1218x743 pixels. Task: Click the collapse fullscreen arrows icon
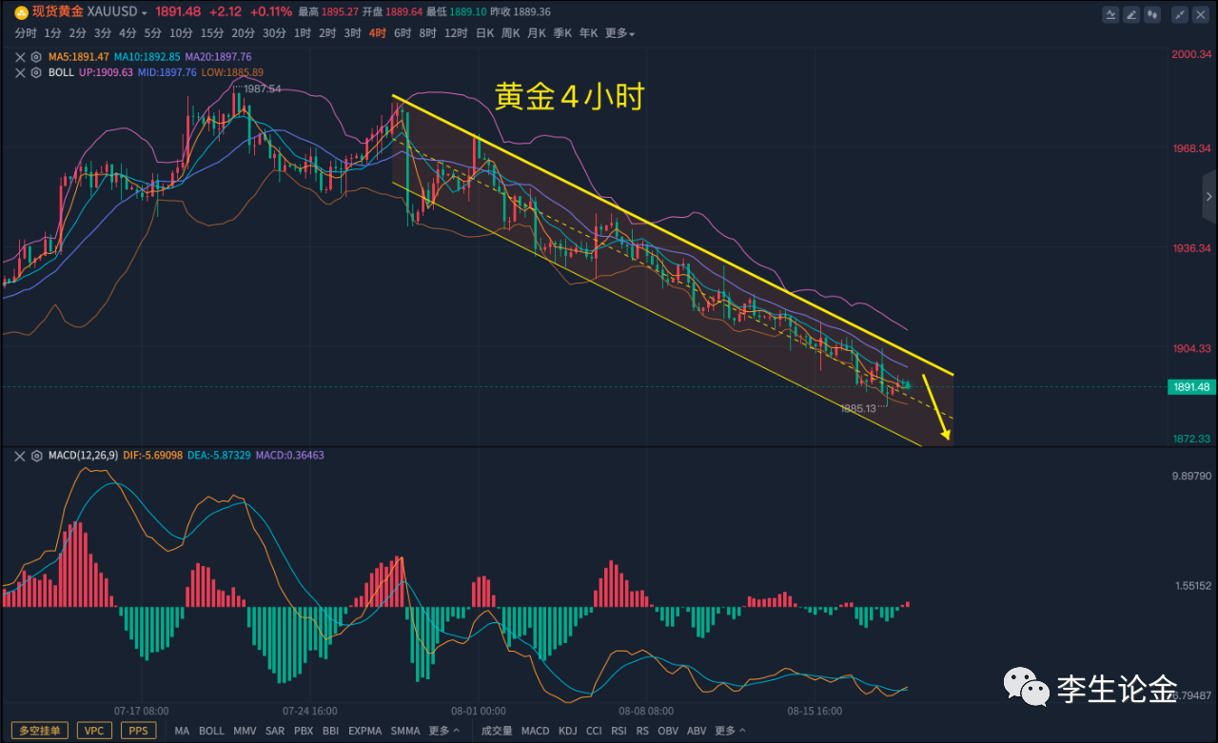[x=1180, y=14]
